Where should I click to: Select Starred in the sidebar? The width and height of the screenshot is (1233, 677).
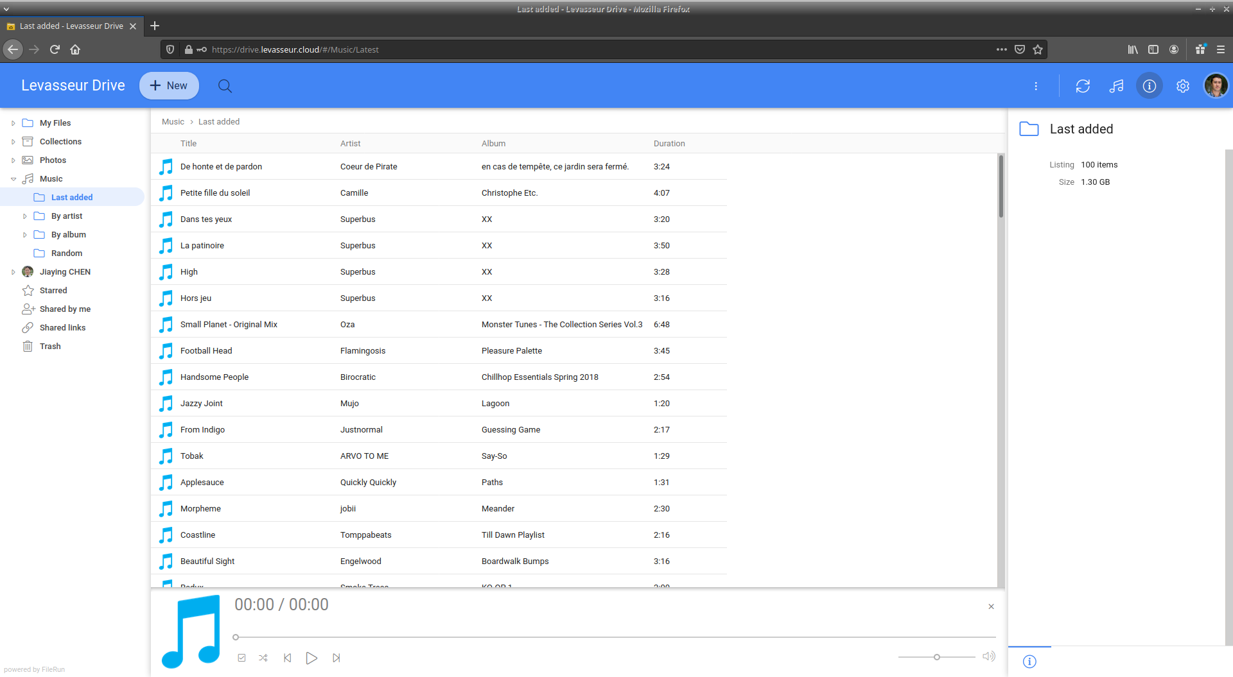53,291
